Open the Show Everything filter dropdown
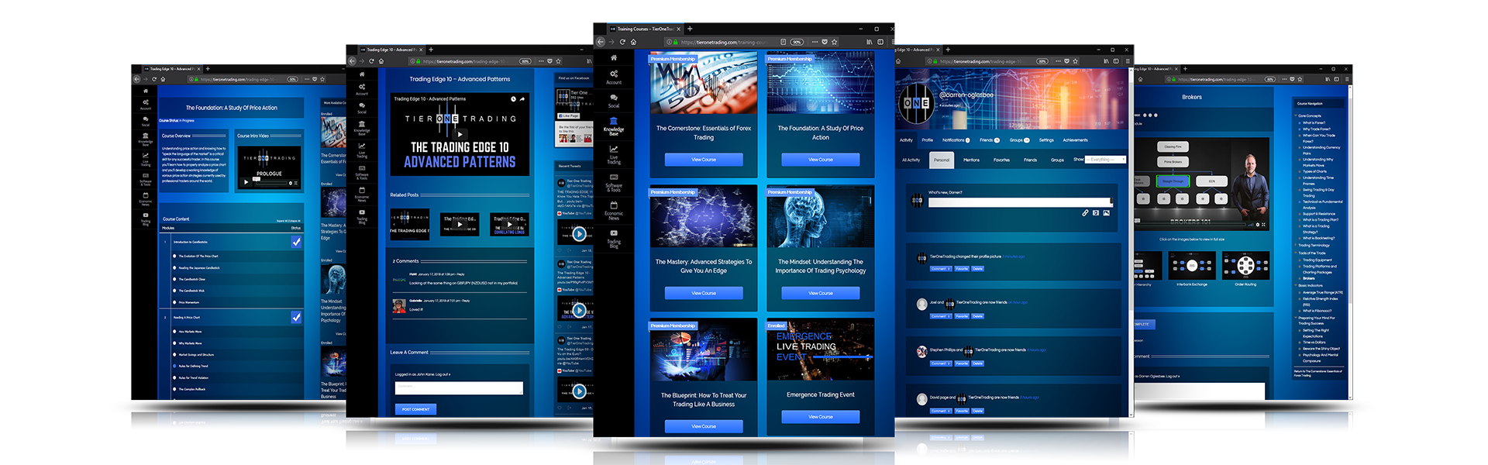Screen dimensions: 1488x465 (1105, 160)
